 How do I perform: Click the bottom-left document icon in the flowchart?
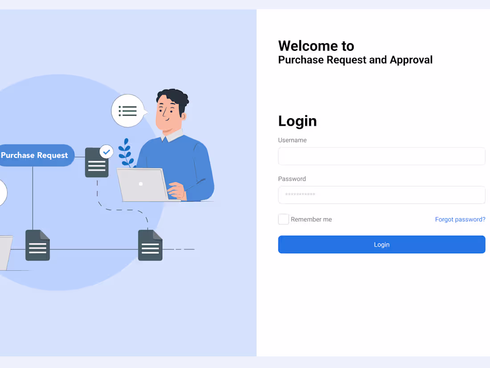tap(37, 245)
